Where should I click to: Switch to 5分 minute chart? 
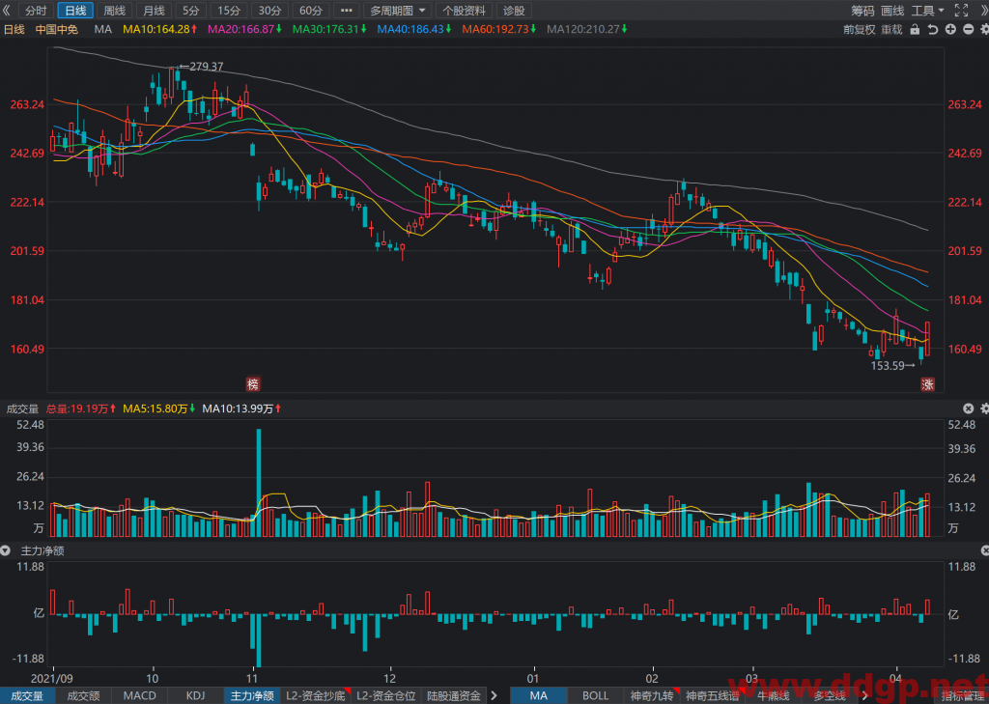(190, 10)
